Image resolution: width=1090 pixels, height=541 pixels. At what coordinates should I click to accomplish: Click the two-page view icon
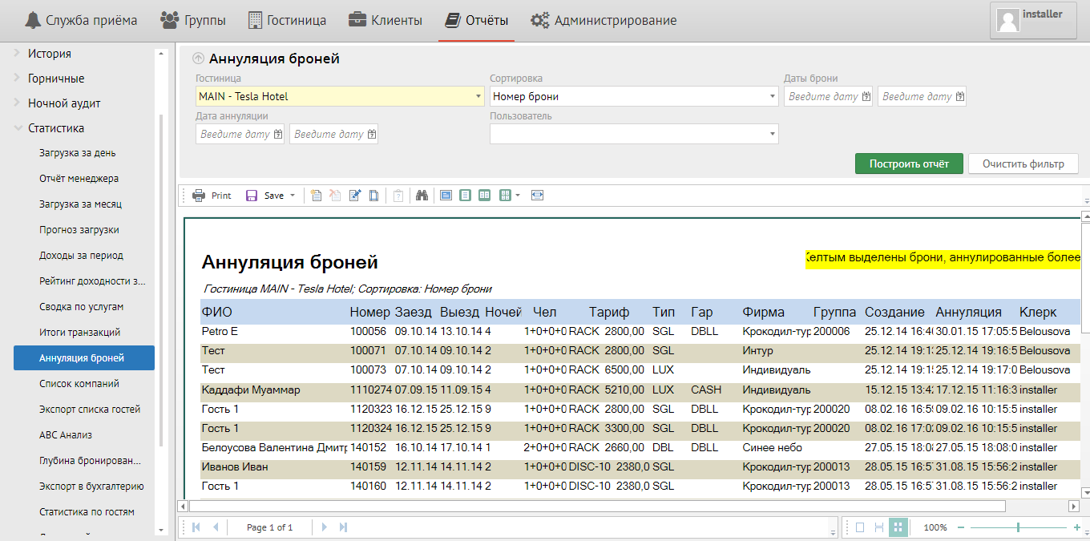pos(484,196)
